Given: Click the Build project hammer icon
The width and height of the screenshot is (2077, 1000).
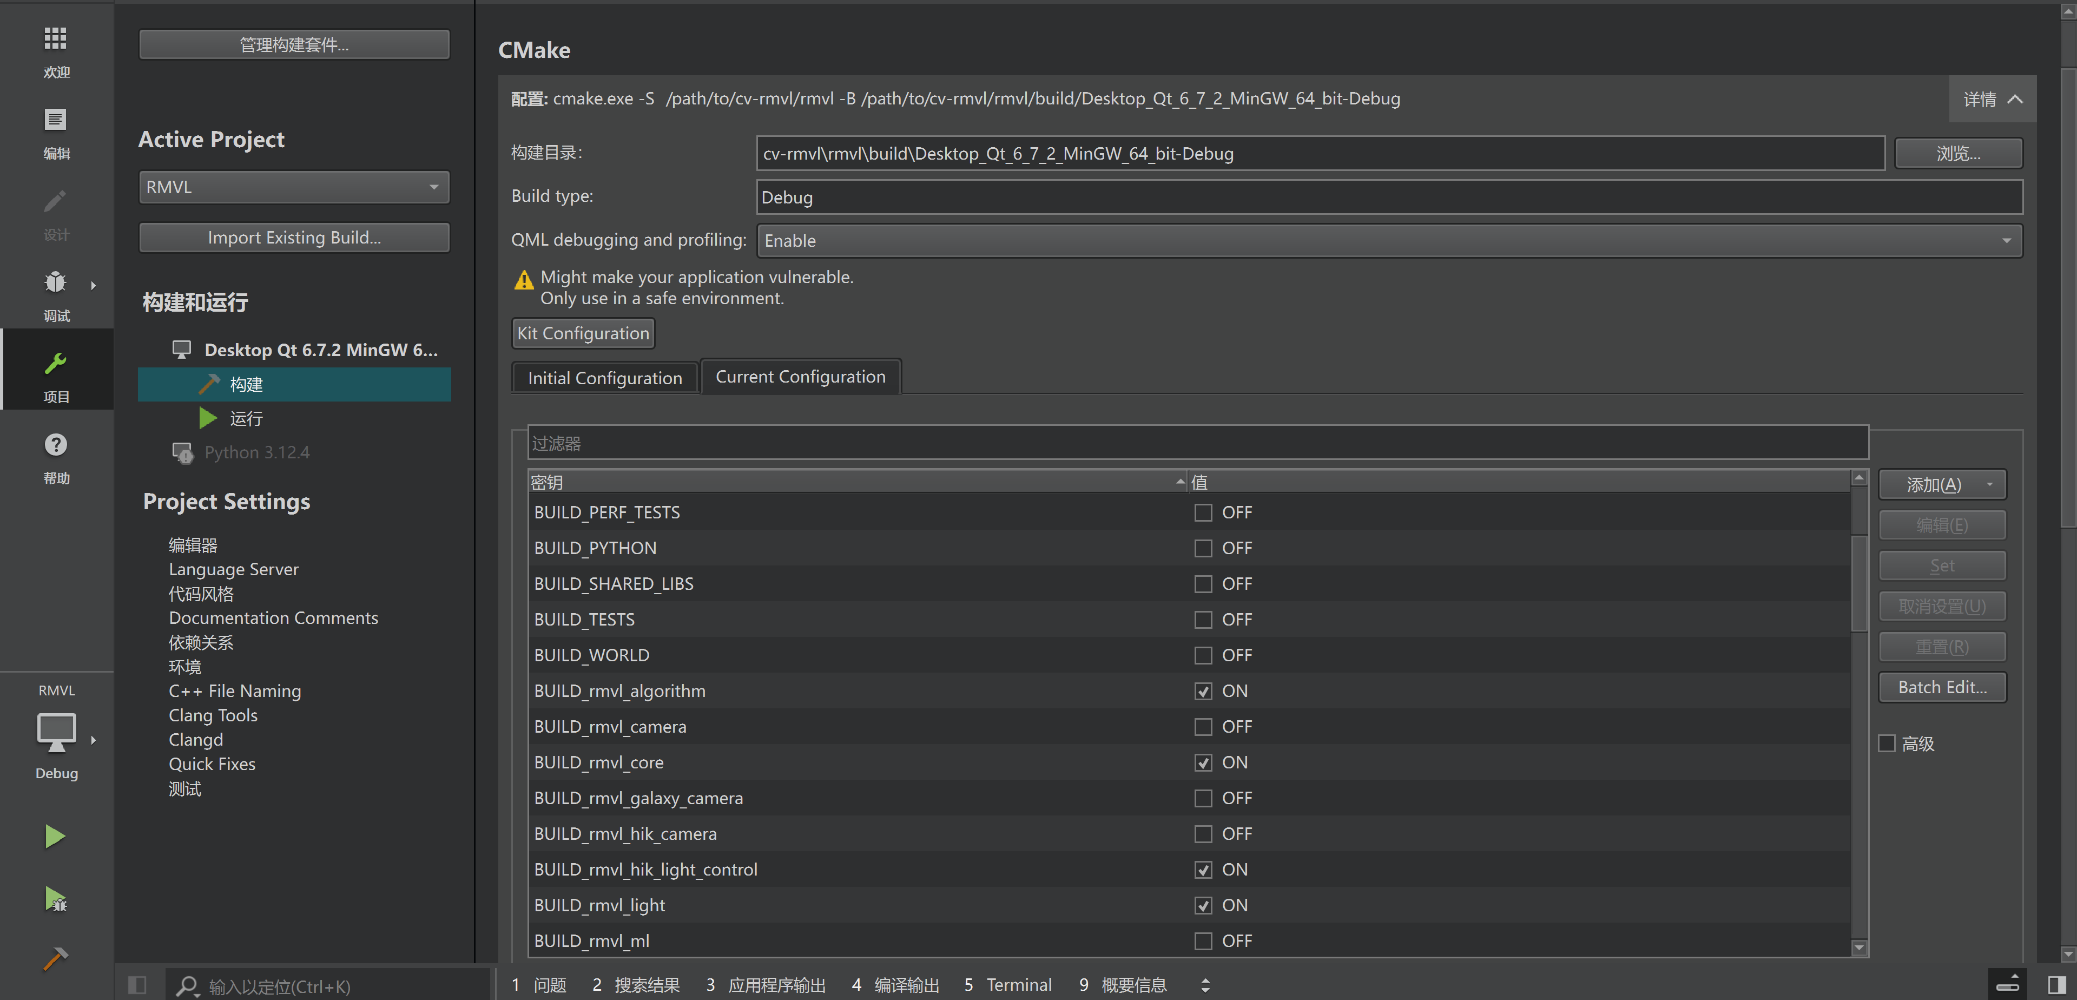Looking at the screenshot, I should click(x=55, y=958).
